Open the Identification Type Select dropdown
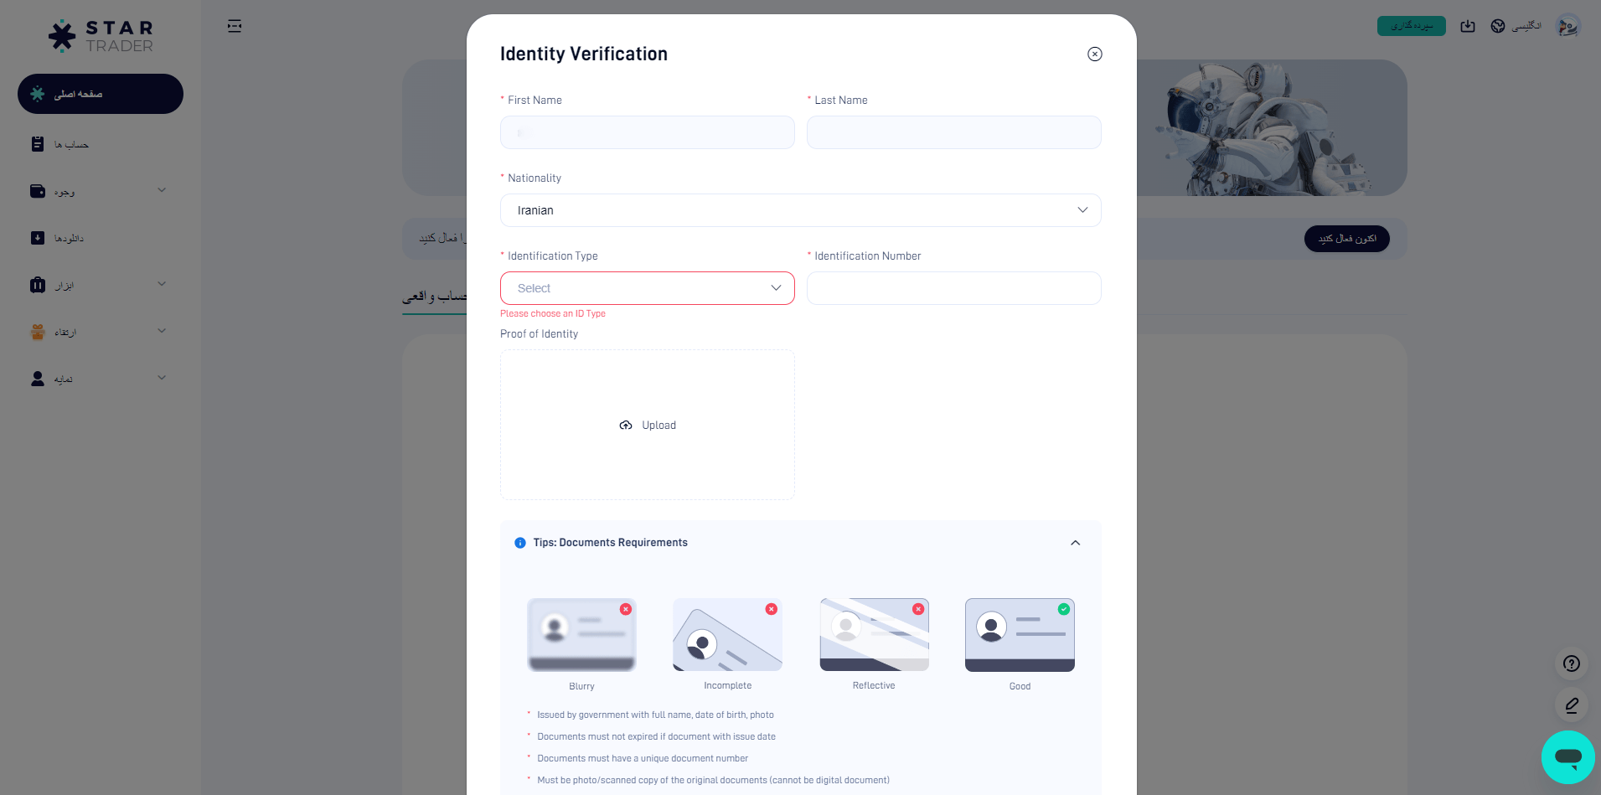 pos(647,288)
